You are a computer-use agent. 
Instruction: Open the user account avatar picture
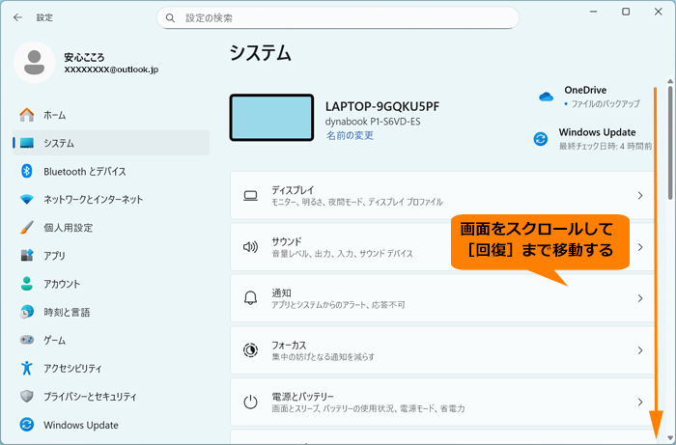point(34,63)
